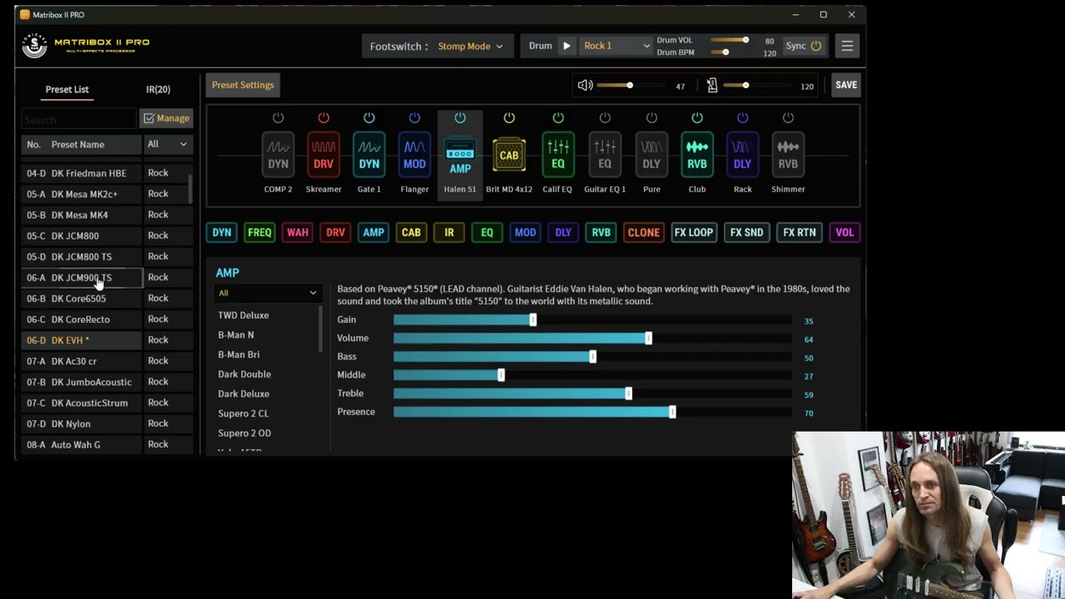Toggle power for Calif EQ block

[x=558, y=118]
